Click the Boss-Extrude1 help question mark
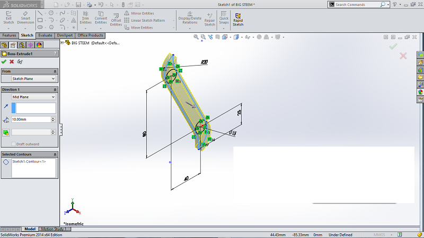The height and width of the screenshot is (238, 424). [x=55, y=53]
